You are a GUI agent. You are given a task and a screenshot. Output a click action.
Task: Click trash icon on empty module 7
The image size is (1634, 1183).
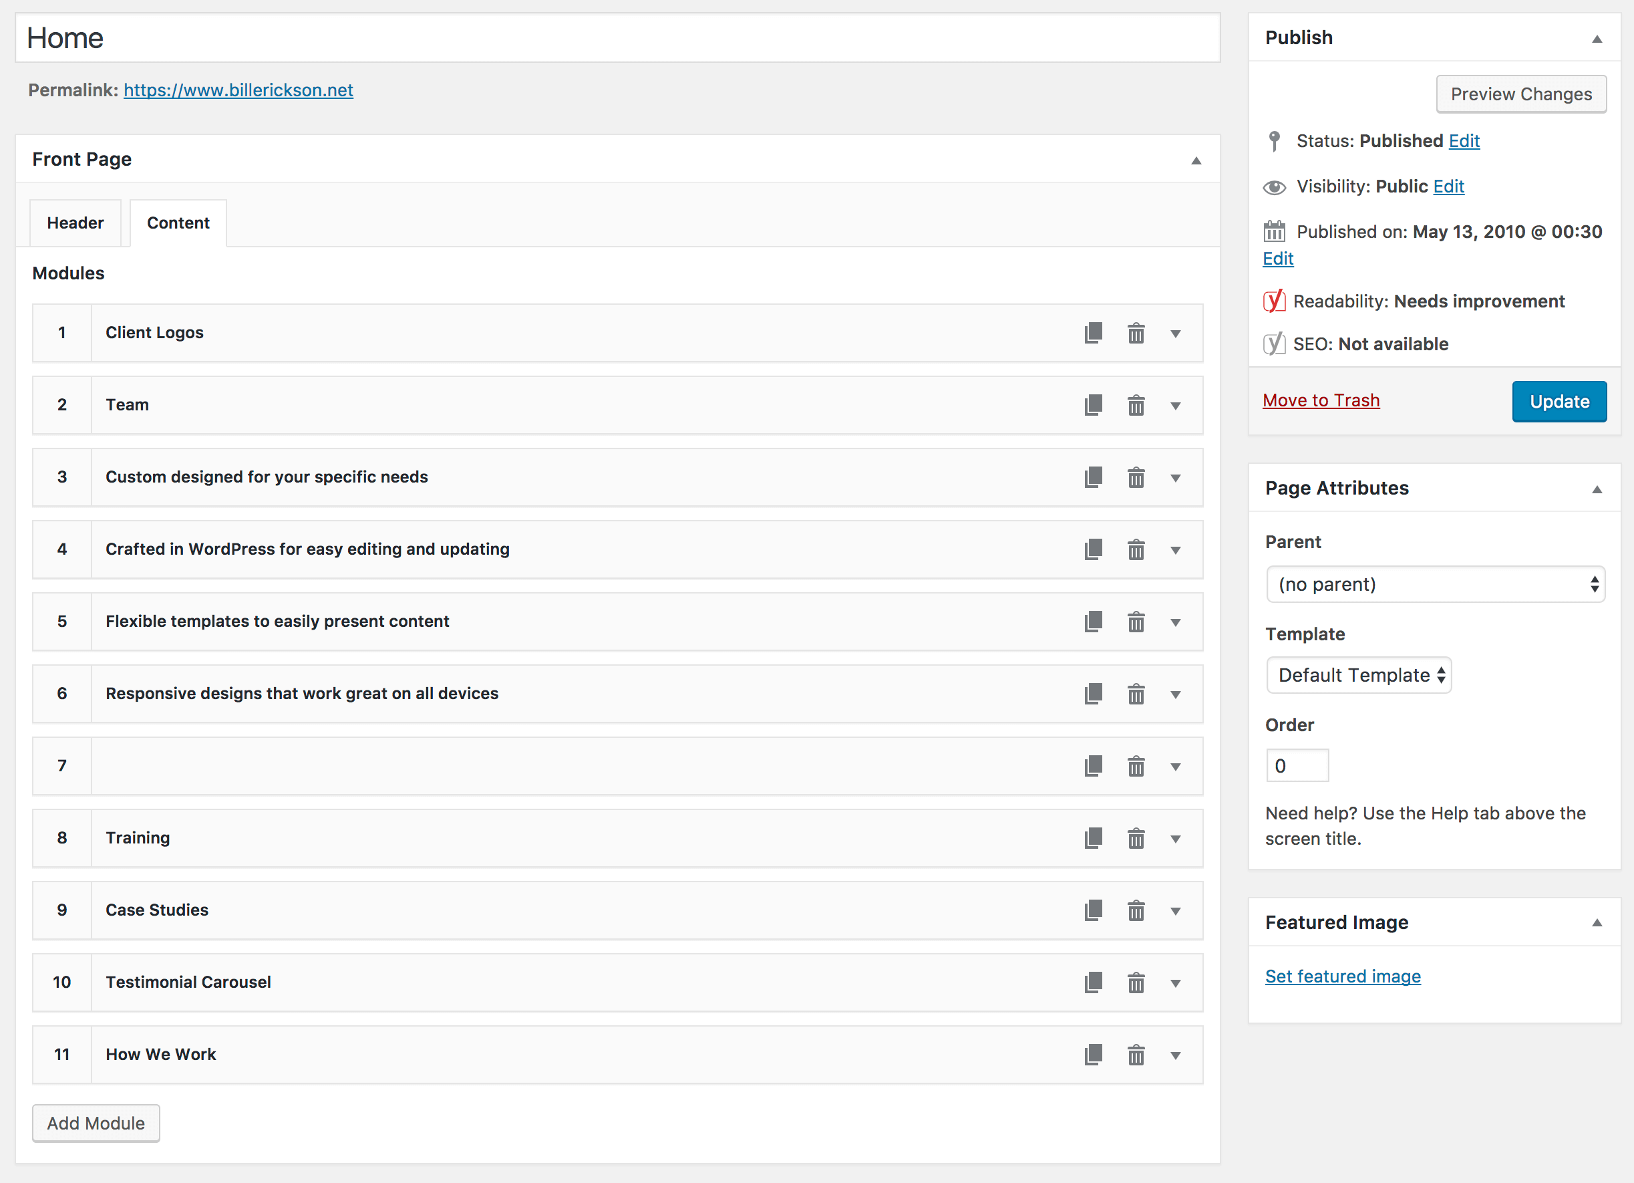tap(1136, 765)
